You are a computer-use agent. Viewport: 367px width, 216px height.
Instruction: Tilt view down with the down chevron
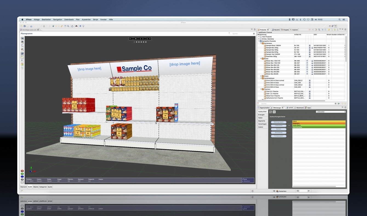click(x=147, y=39)
